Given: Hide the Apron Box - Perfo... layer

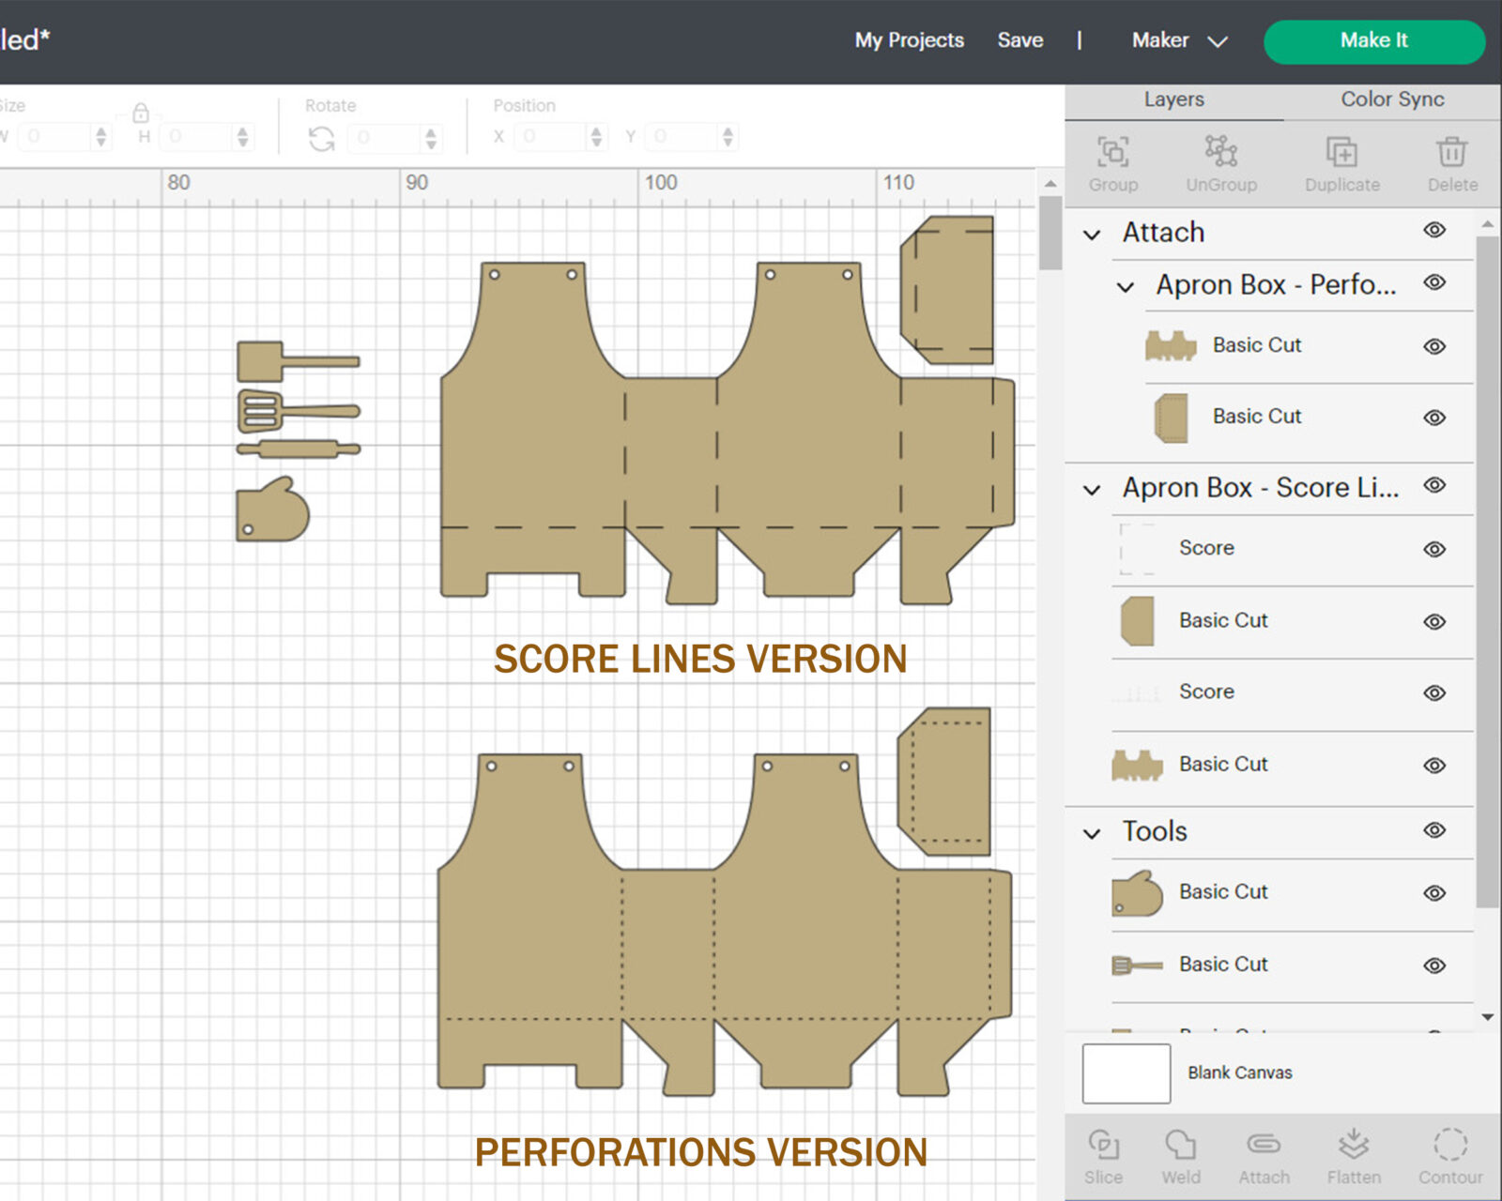Looking at the screenshot, I should pyautogui.click(x=1434, y=282).
